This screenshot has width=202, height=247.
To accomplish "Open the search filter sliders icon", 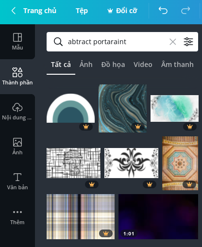I will point(188,42).
